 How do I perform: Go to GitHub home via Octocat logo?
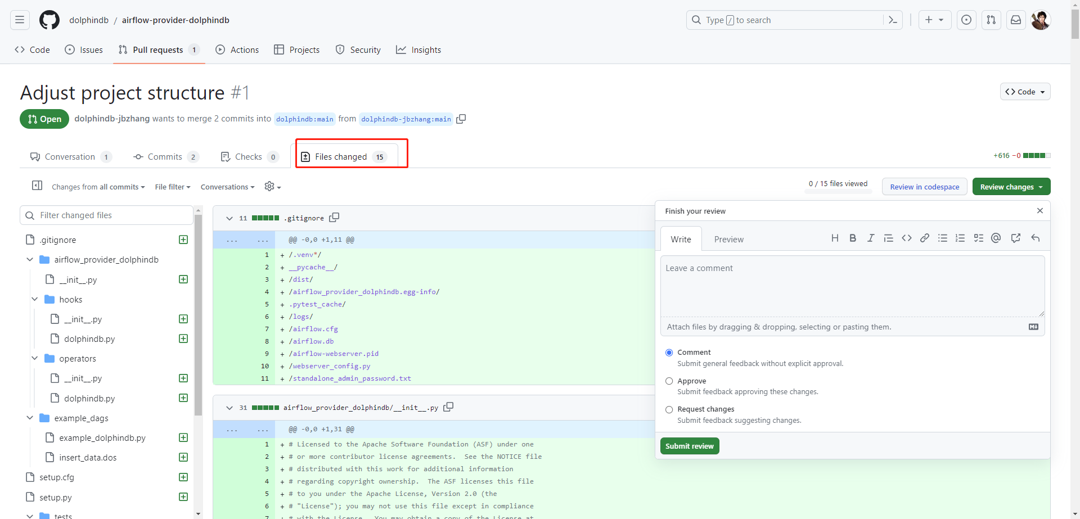(49, 20)
